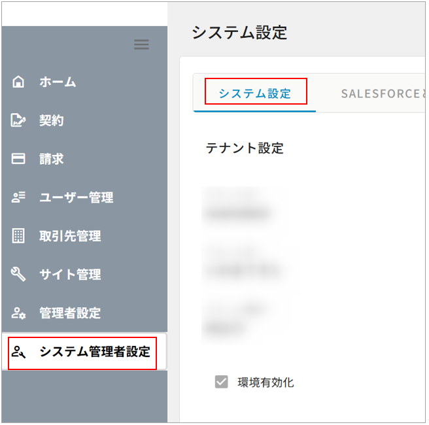Image resolution: width=429 pixels, height=425 pixels.
Task: Go to ホーム in the sidebar
Action: tap(58, 82)
